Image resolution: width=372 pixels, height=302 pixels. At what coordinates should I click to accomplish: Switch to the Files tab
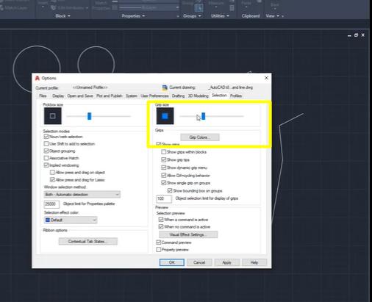point(43,96)
